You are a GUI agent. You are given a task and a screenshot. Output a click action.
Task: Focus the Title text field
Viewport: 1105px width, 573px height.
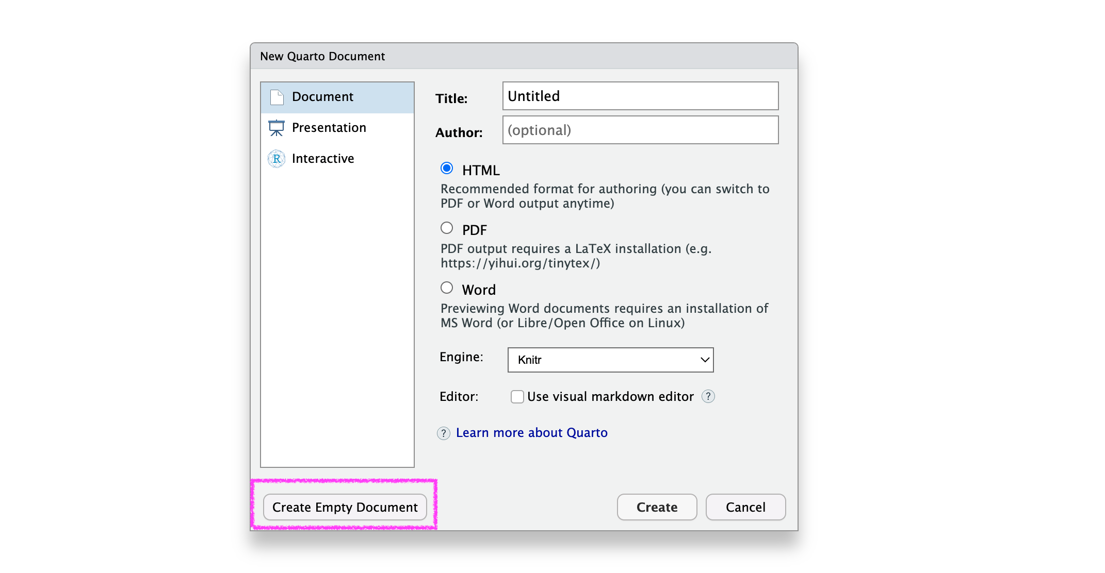click(640, 96)
